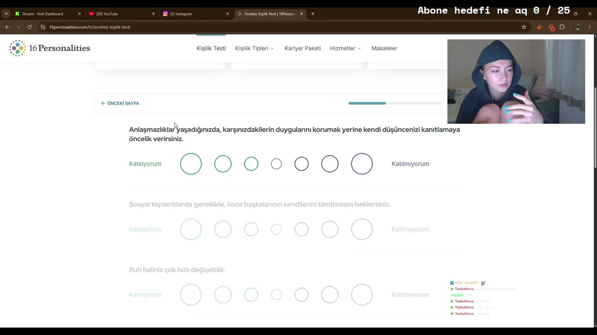The image size is (597, 335).
Task: Close the Kick Dashboard tab
Action: click(x=79, y=14)
